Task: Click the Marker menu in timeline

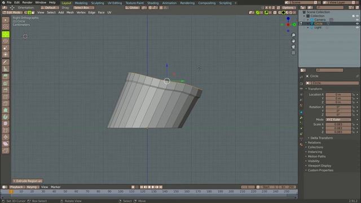Action: click(x=55, y=187)
